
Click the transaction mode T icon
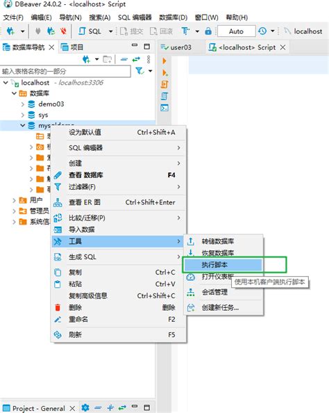click(185, 31)
